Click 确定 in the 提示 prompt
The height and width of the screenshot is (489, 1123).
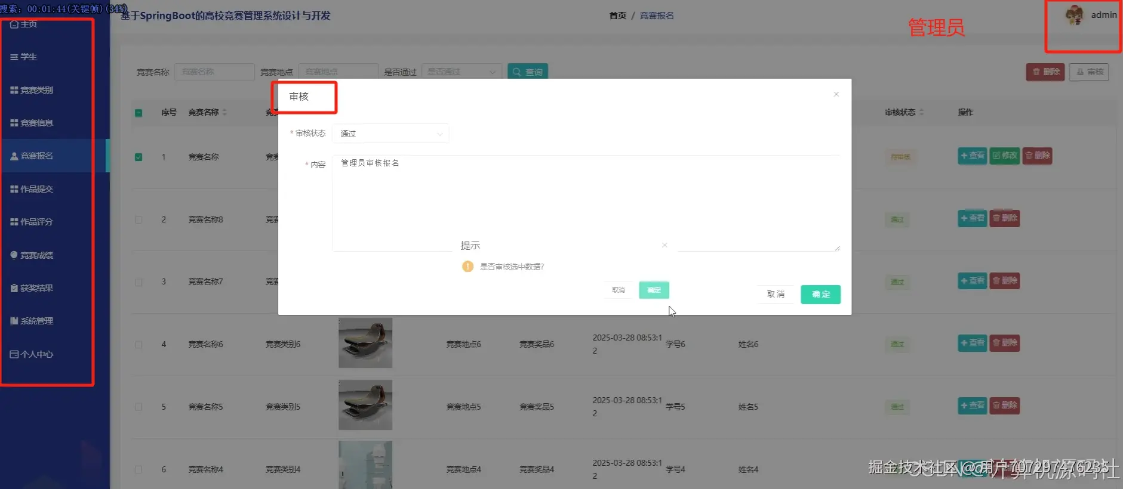tap(654, 290)
